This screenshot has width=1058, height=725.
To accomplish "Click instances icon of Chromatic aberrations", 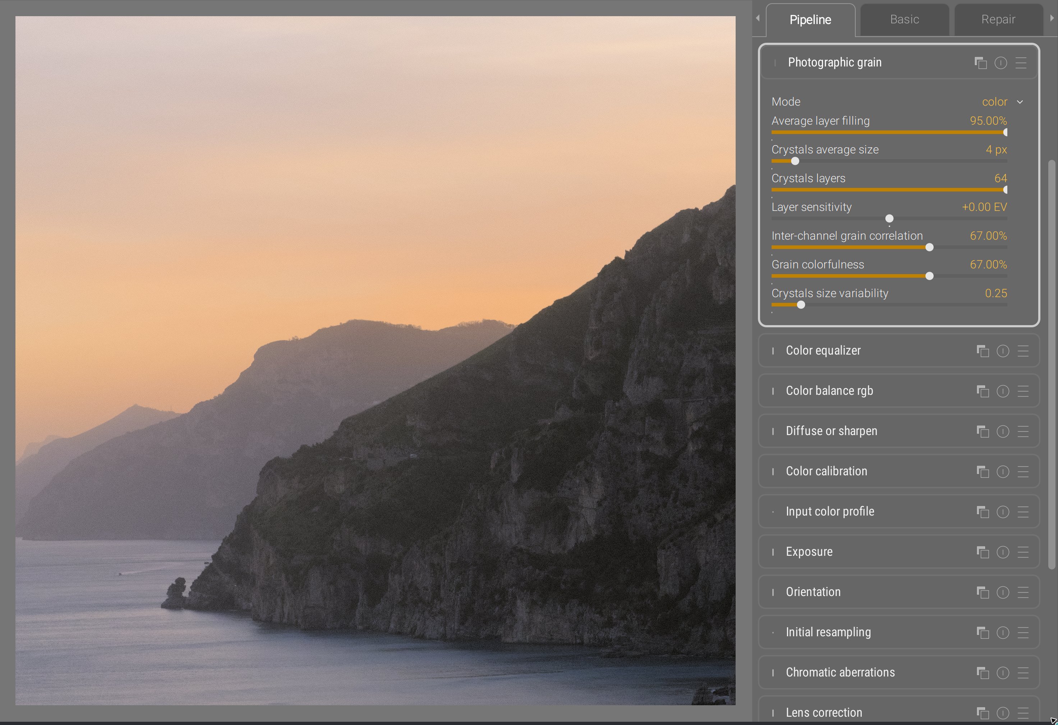I will [983, 673].
